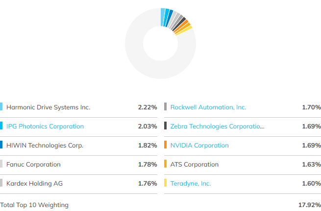Select the dark gray Zebra Technologies swatch
Viewport: 321px width, 211px height.
tap(166, 126)
